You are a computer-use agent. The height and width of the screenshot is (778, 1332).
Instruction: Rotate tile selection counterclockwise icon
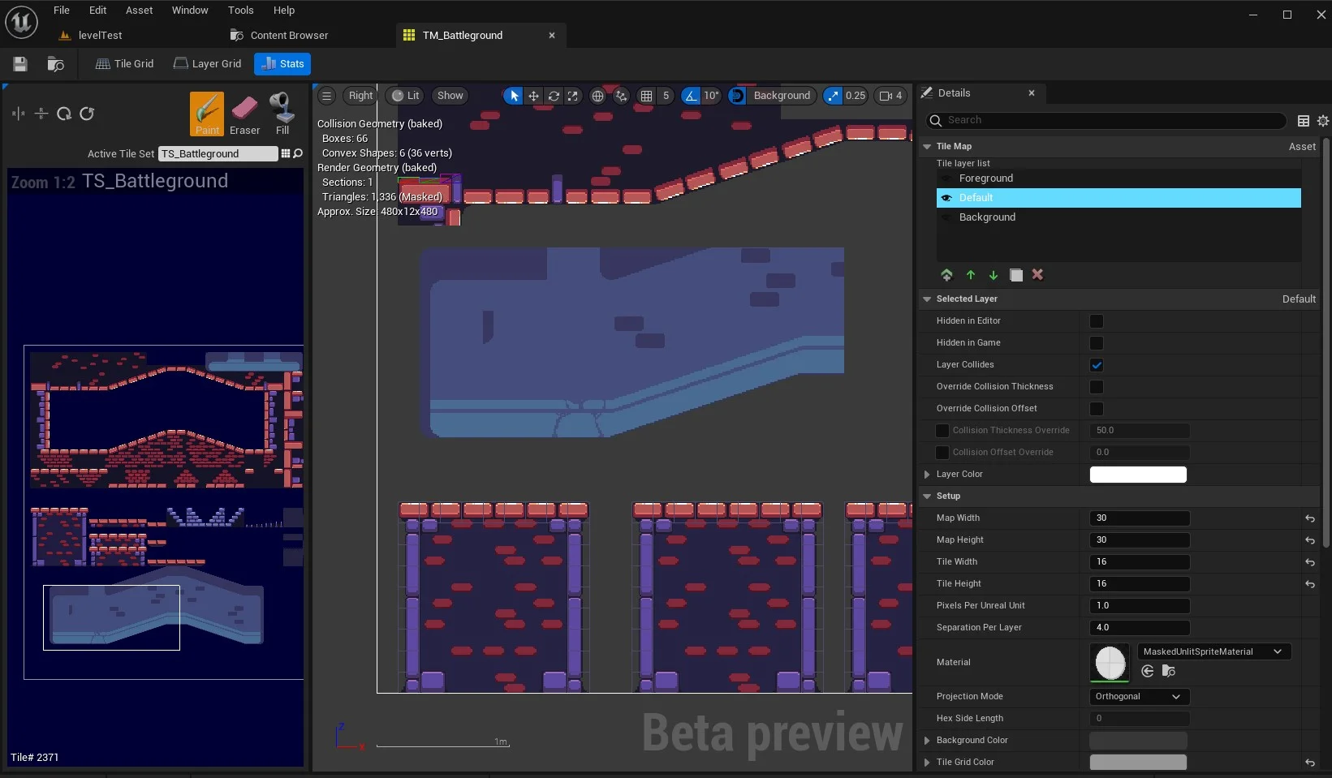tap(87, 114)
